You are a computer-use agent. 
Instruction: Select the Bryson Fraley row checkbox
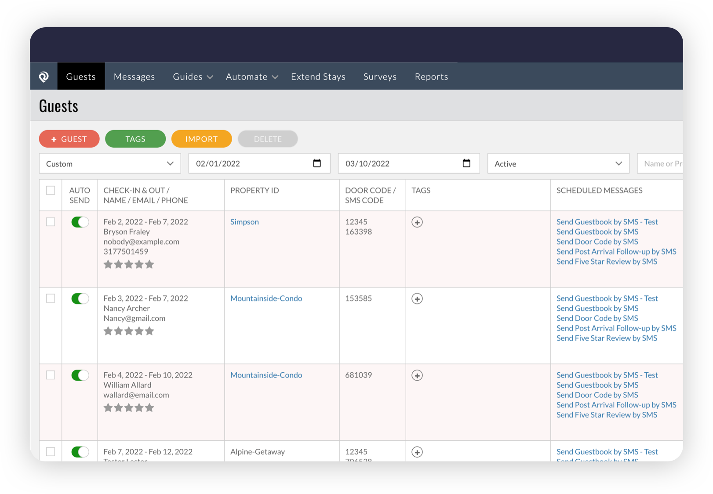click(51, 222)
